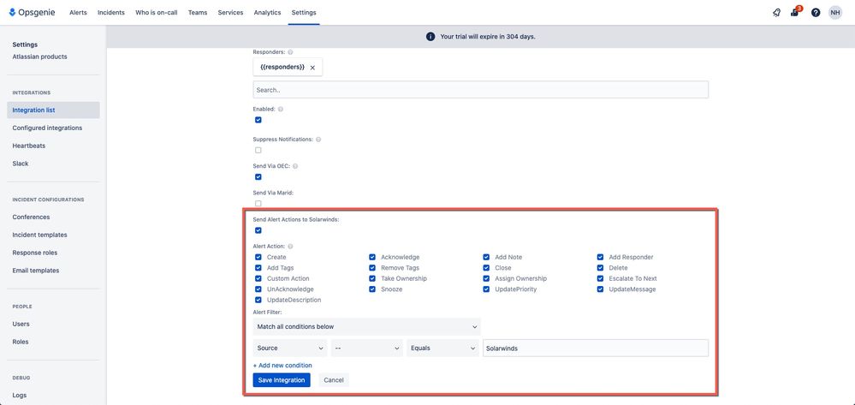Click the trial info icon in banner
The image size is (855, 405).
tap(430, 37)
